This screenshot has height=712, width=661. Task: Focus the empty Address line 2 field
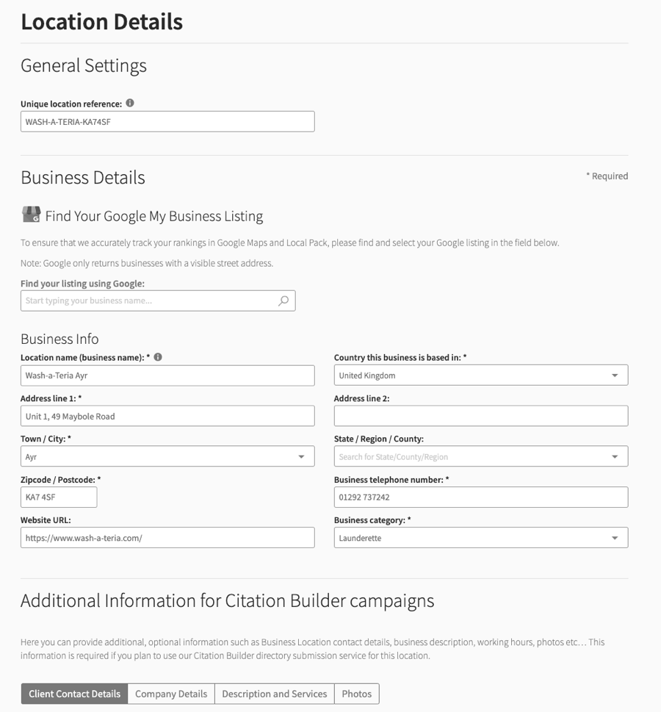click(x=481, y=416)
